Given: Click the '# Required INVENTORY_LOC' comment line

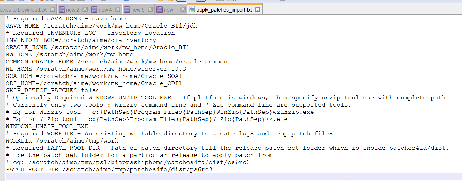Looking at the screenshot, I should pos(90,33).
